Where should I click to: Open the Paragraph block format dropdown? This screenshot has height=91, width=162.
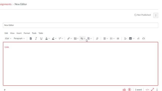(x=19, y=38)
